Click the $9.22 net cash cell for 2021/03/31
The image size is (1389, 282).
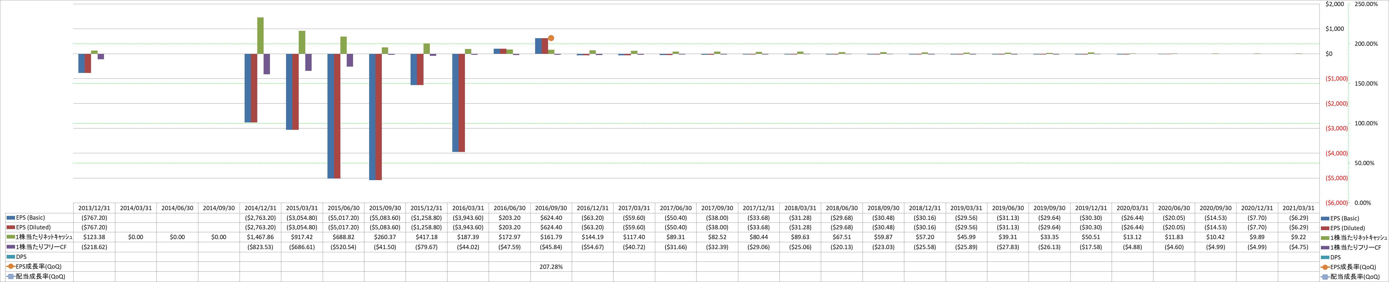(1298, 237)
